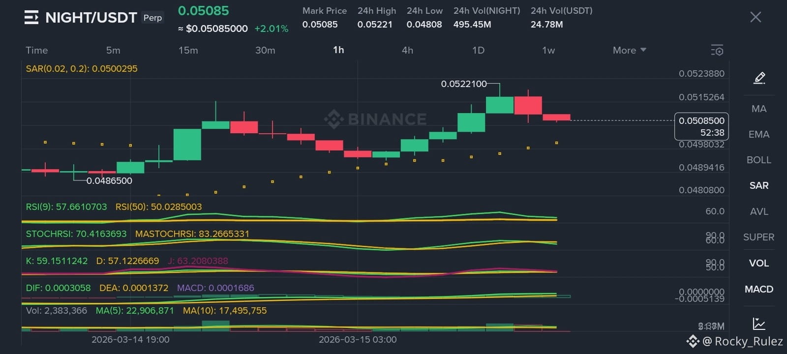The image size is (787, 354).
Task: Click the MA(5) volume label
Action: (135, 310)
